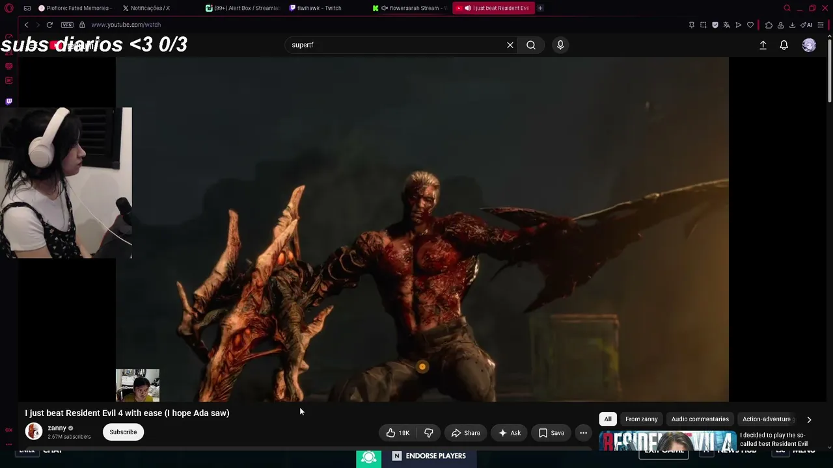Open the YouTube create upload button

pyautogui.click(x=763, y=45)
